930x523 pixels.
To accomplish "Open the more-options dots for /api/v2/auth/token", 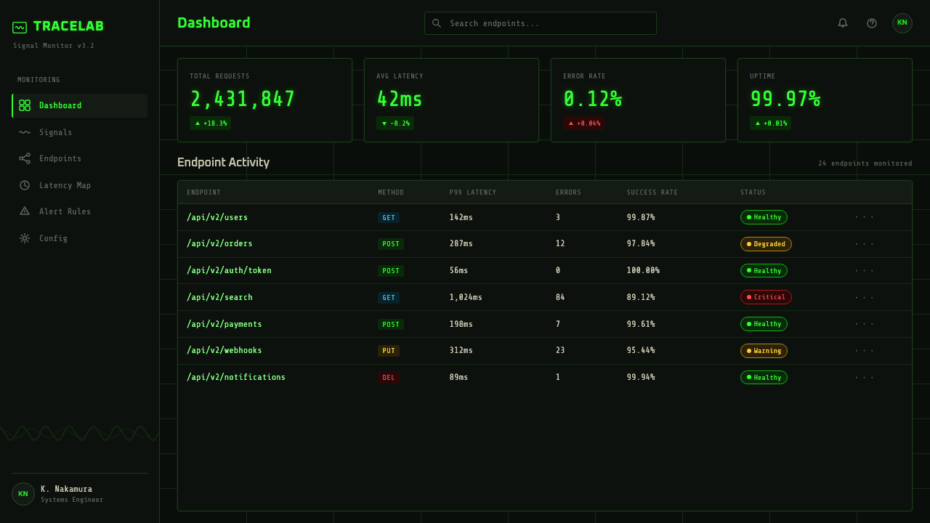I will [864, 270].
